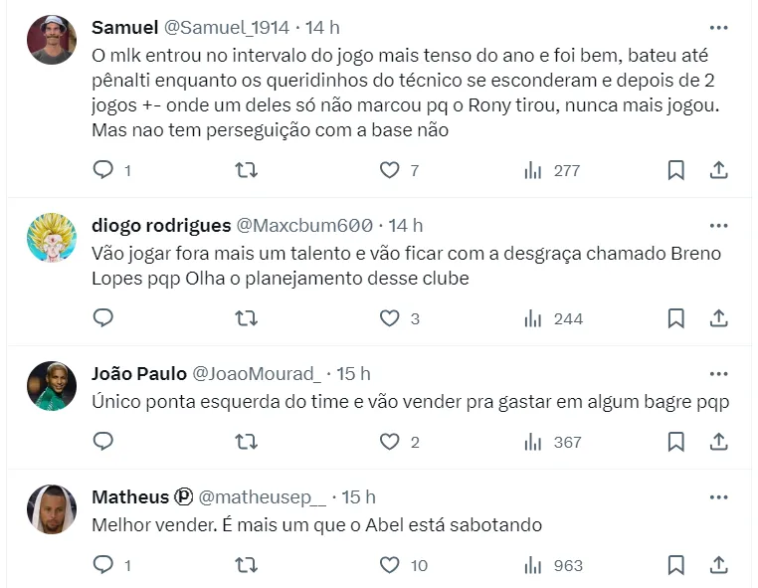Bookmark Matheus' tweet about Abel

[675, 565]
